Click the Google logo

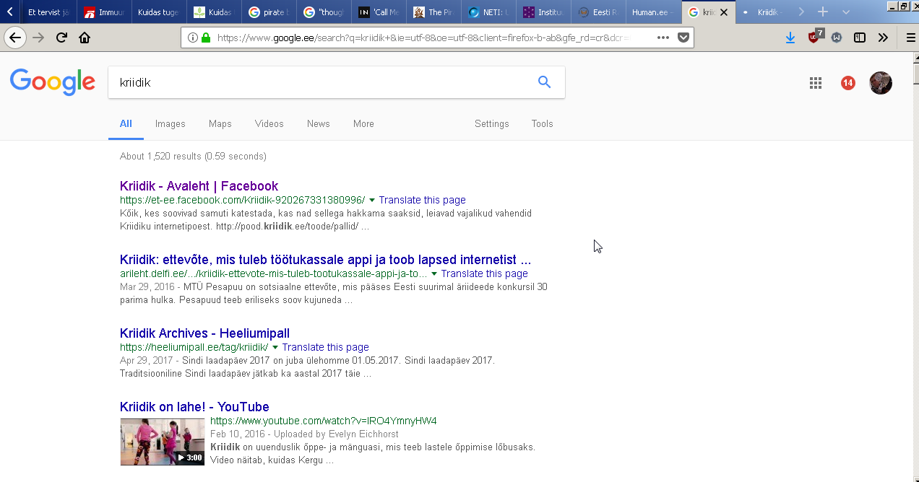tap(52, 82)
